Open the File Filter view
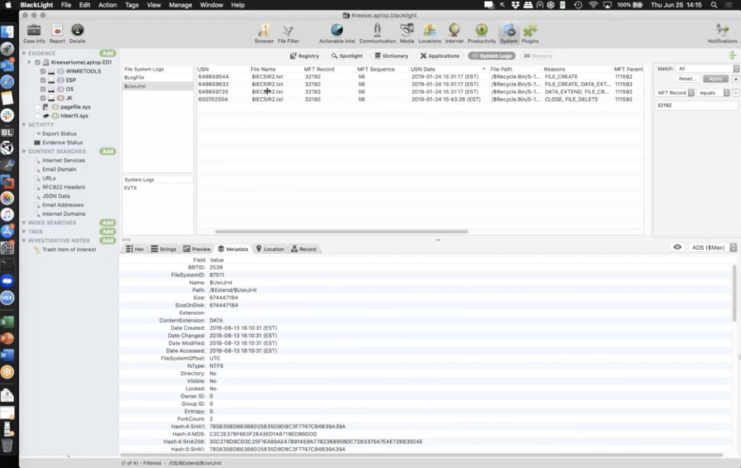The width and height of the screenshot is (741, 468). point(288,33)
